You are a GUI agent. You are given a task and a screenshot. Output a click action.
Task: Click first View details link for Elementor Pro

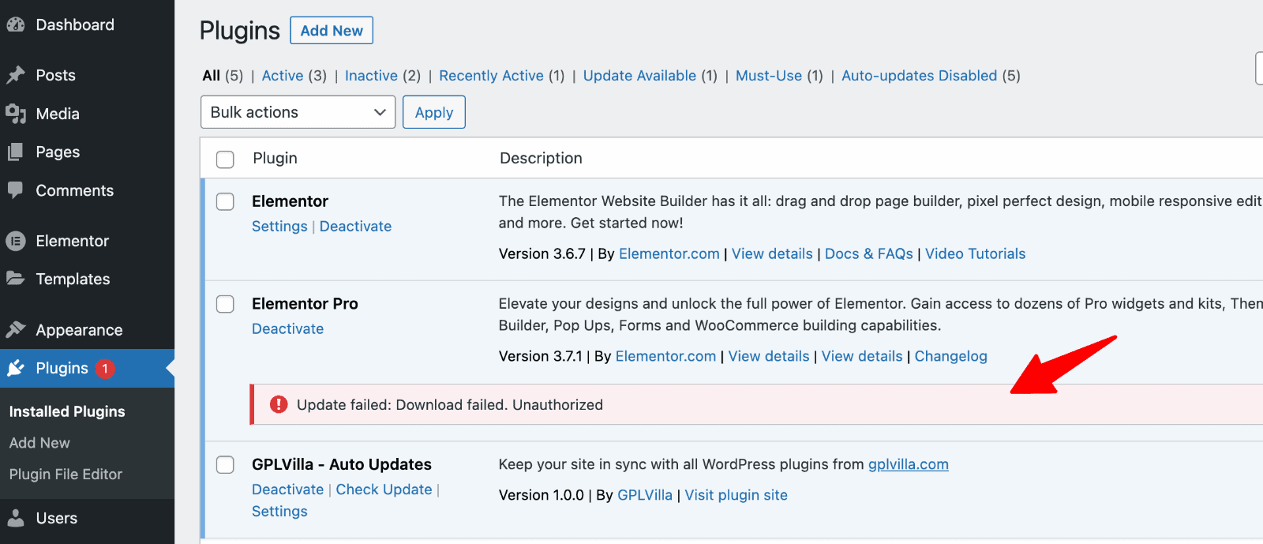769,357
